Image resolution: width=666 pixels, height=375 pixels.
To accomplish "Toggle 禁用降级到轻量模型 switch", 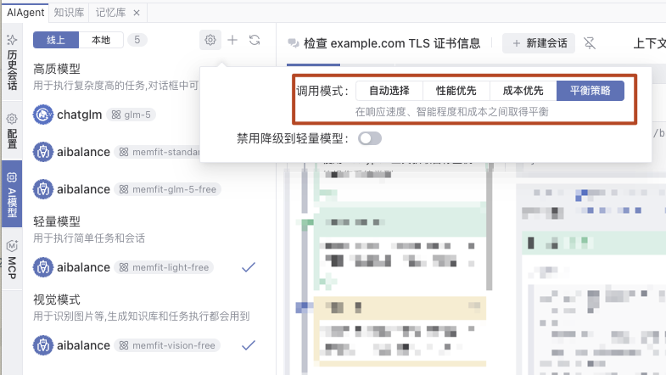I will (x=370, y=137).
